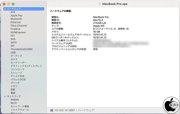Click the laptop icon in the path bar
The image size is (180, 114).
52,110
